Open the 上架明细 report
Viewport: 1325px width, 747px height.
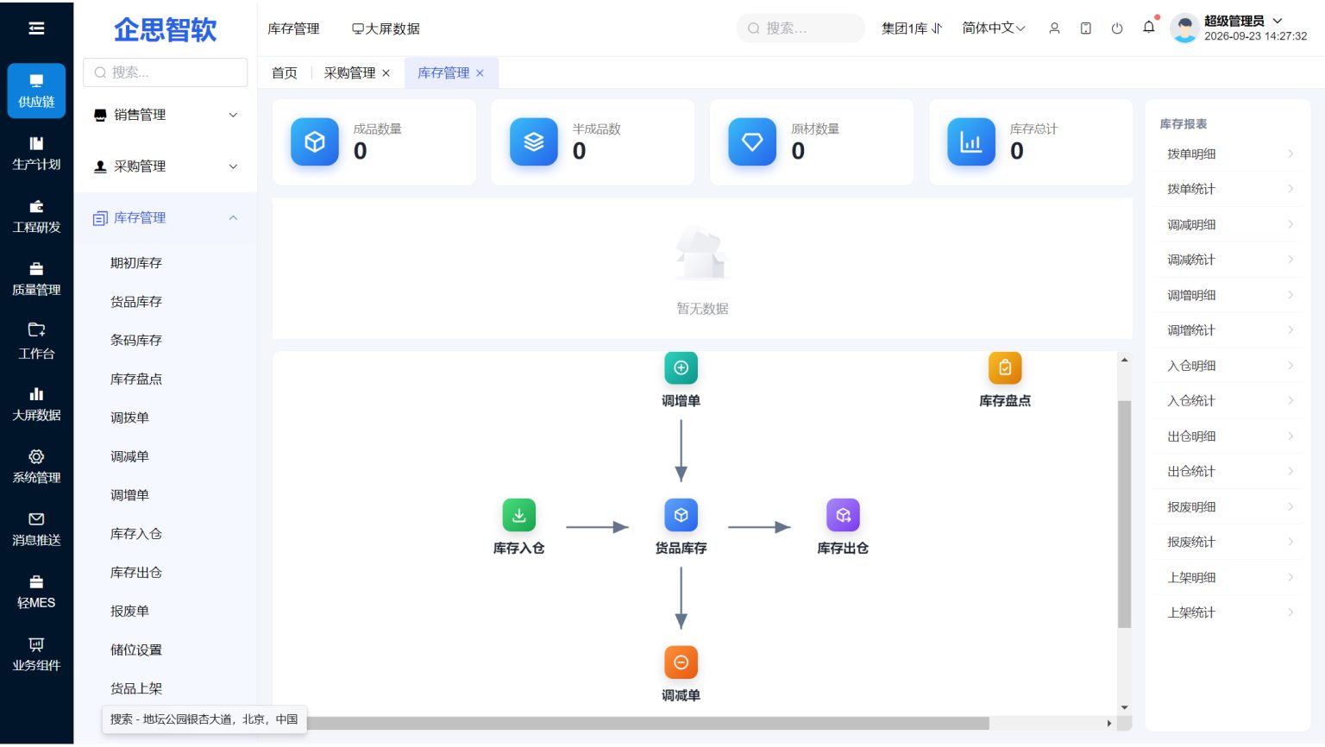(x=1229, y=578)
